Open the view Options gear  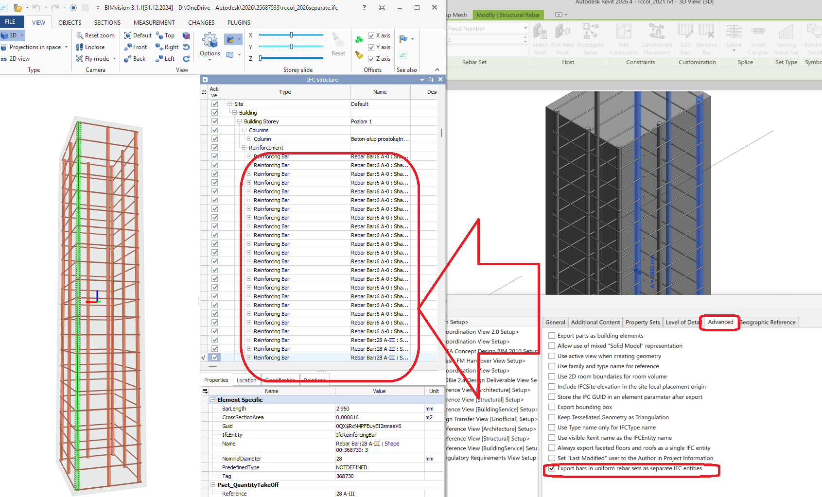pyautogui.click(x=210, y=40)
